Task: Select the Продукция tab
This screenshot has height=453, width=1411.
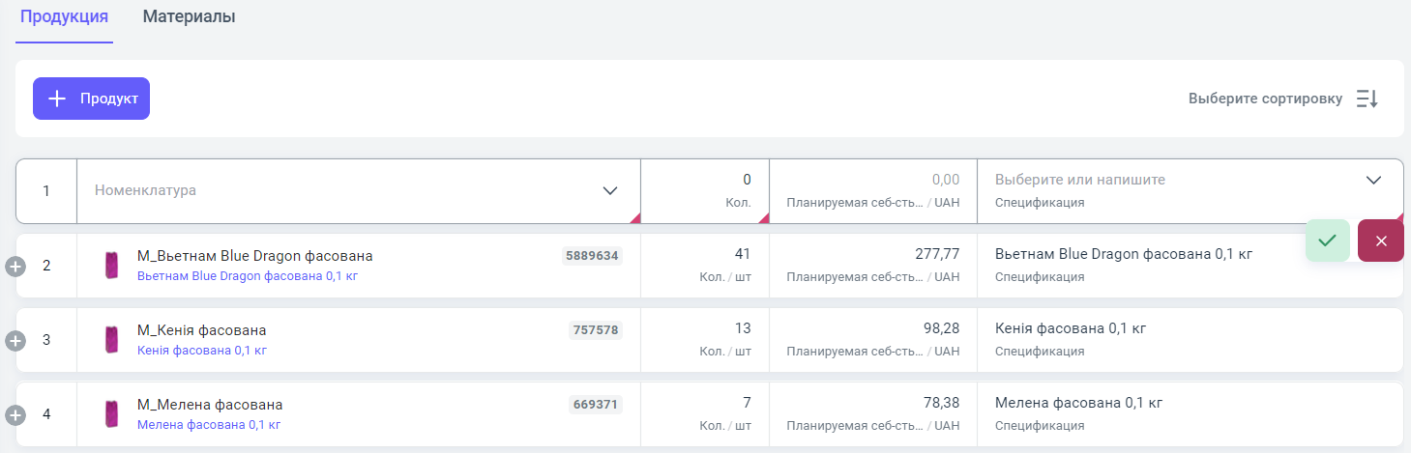Action: [64, 17]
